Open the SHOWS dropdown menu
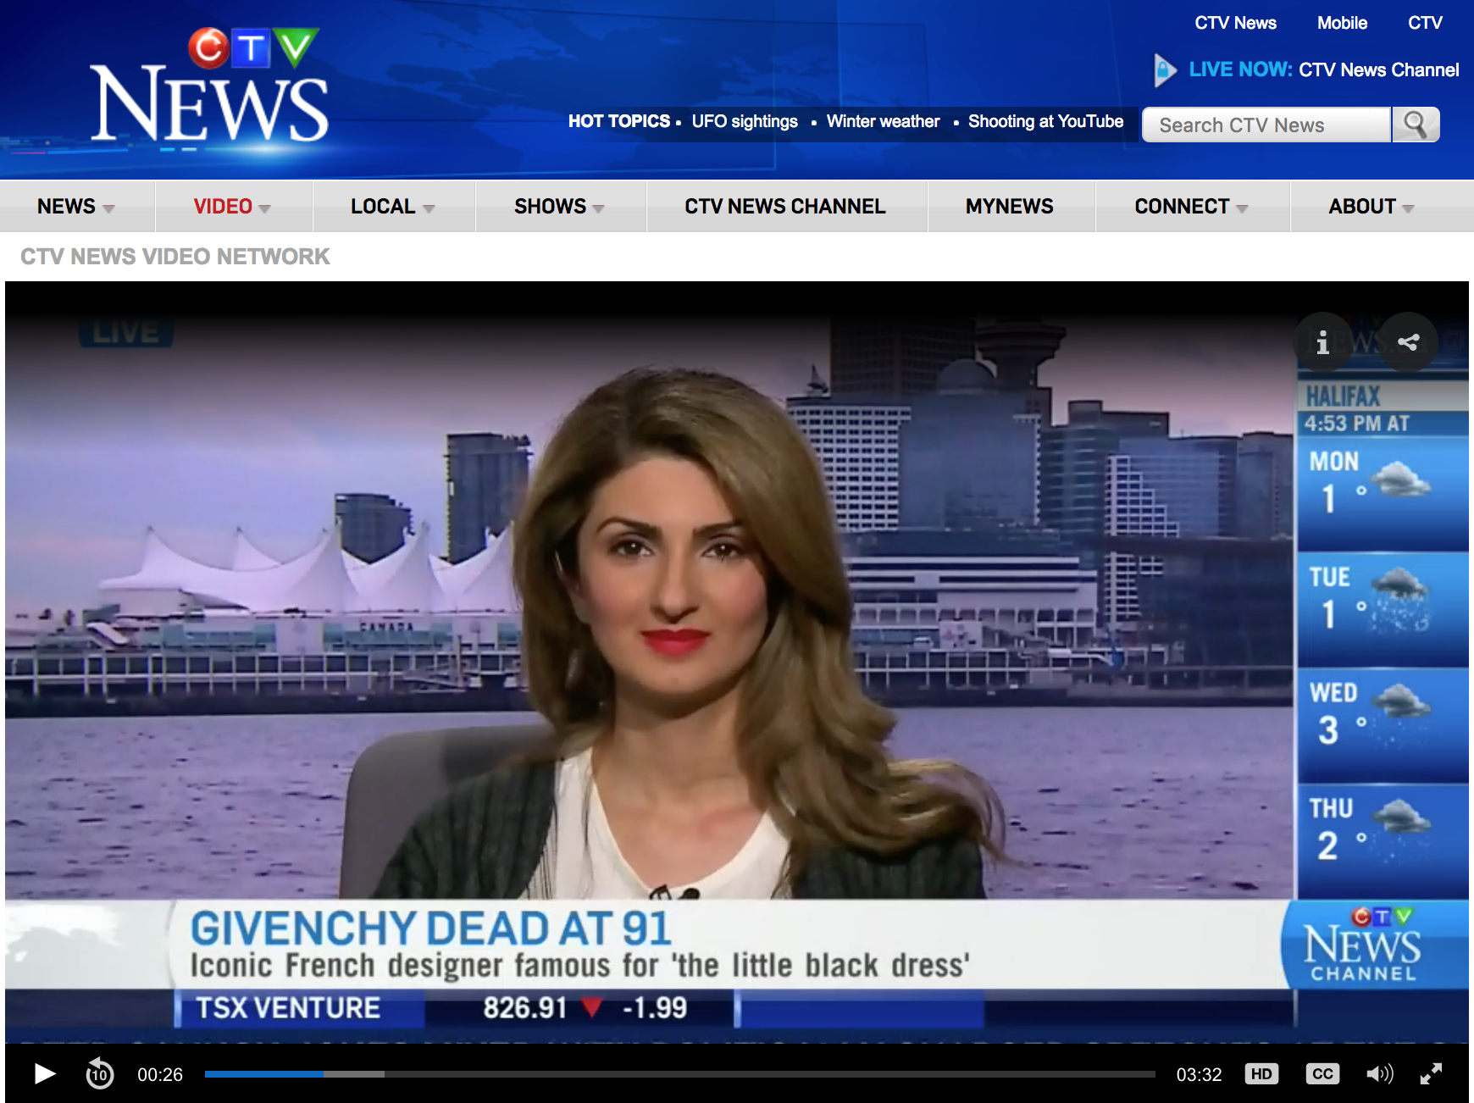1474x1103 pixels. coord(559,207)
